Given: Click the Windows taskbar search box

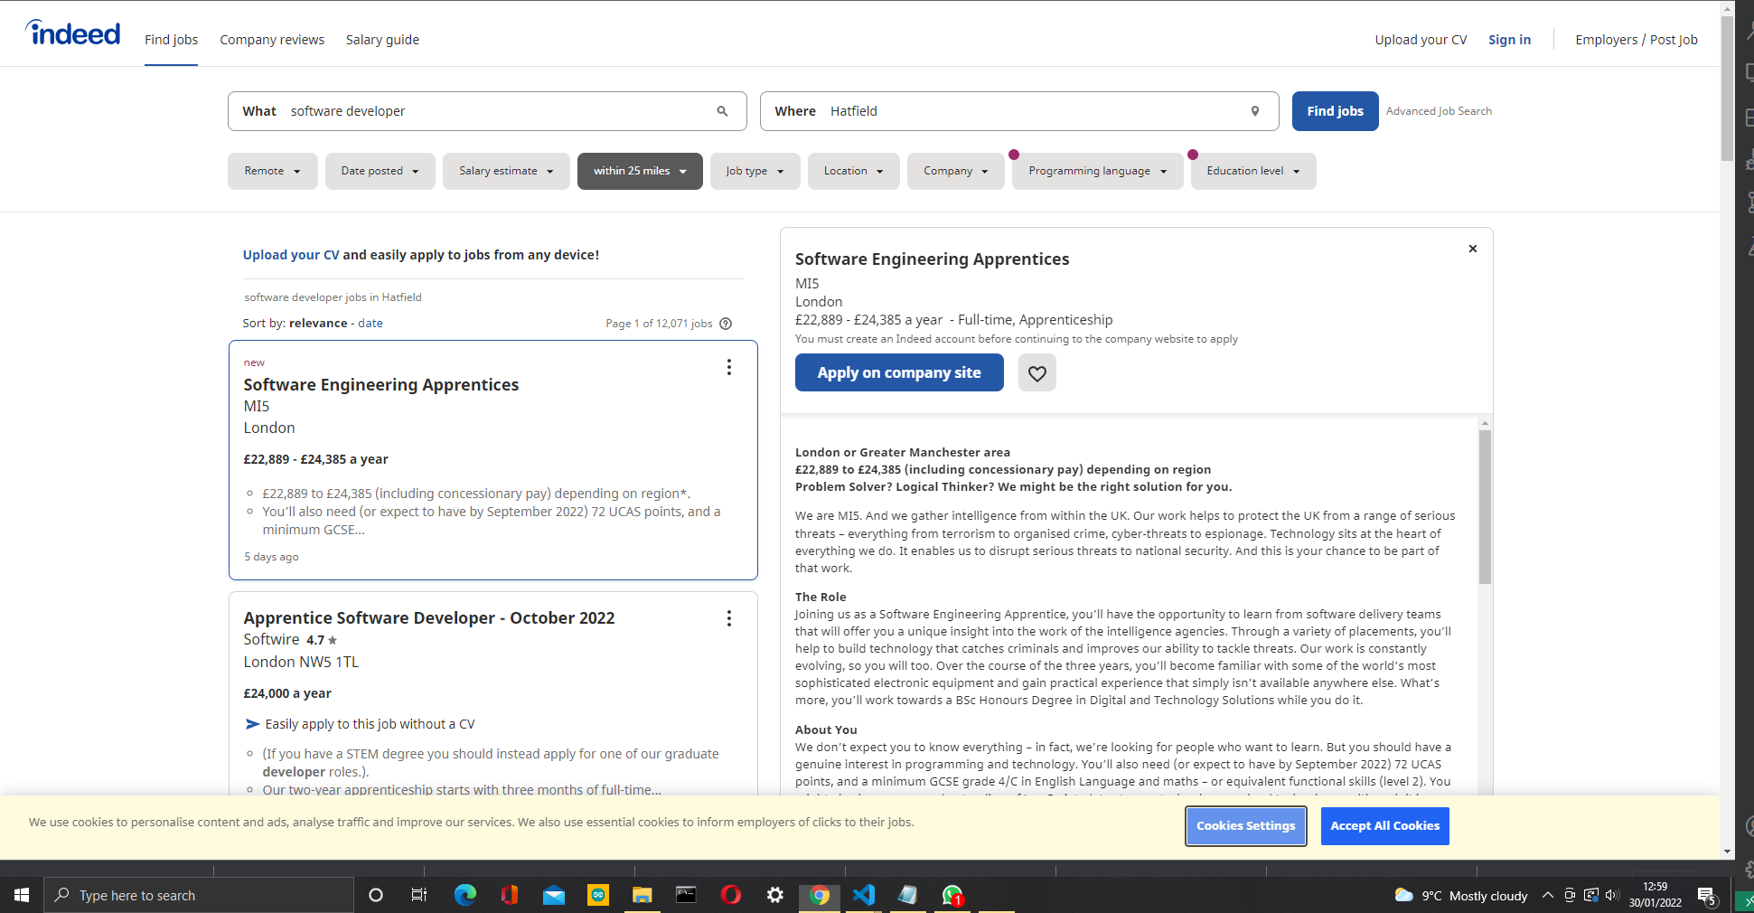Looking at the screenshot, I should [x=199, y=895].
